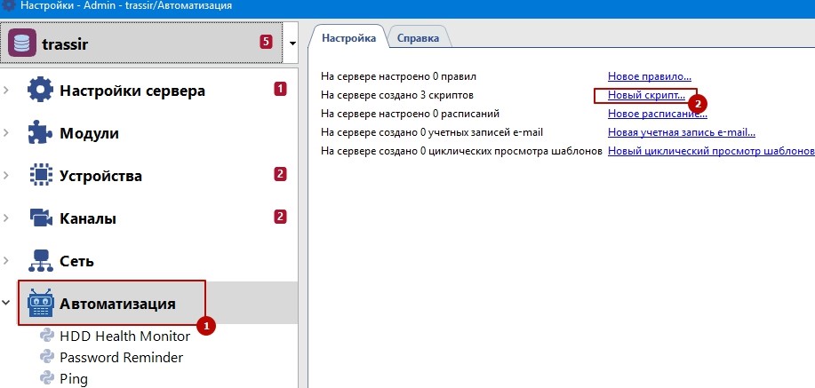Click Новая учетная запись e-mail link

[x=681, y=132]
